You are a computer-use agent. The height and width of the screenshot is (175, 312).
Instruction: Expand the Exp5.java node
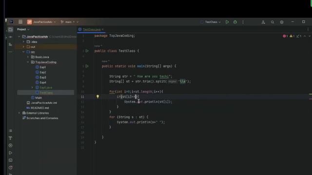tap(32, 87)
